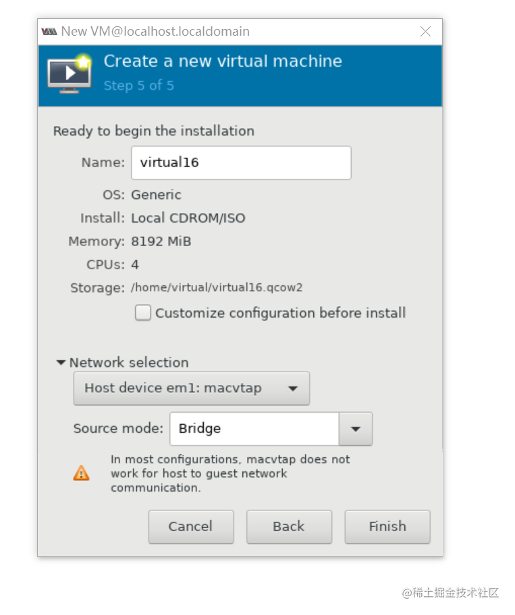Image resolution: width=515 pixels, height=615 pixels.
Task: Click the Source mode: label
Action: coord(118,428)
